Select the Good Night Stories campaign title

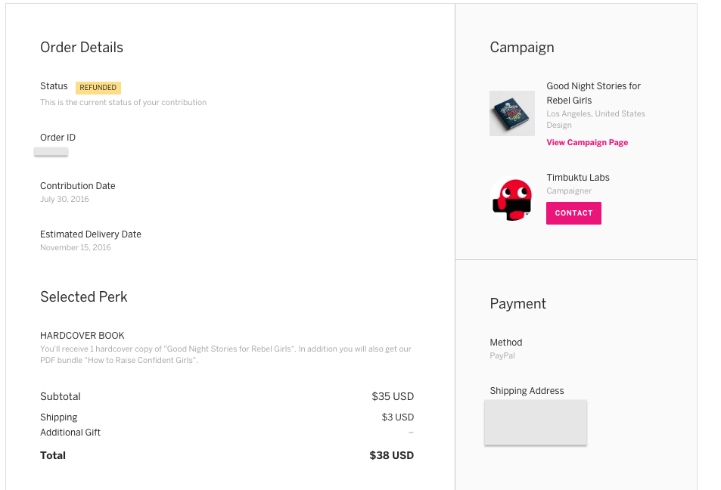(593, 93)
